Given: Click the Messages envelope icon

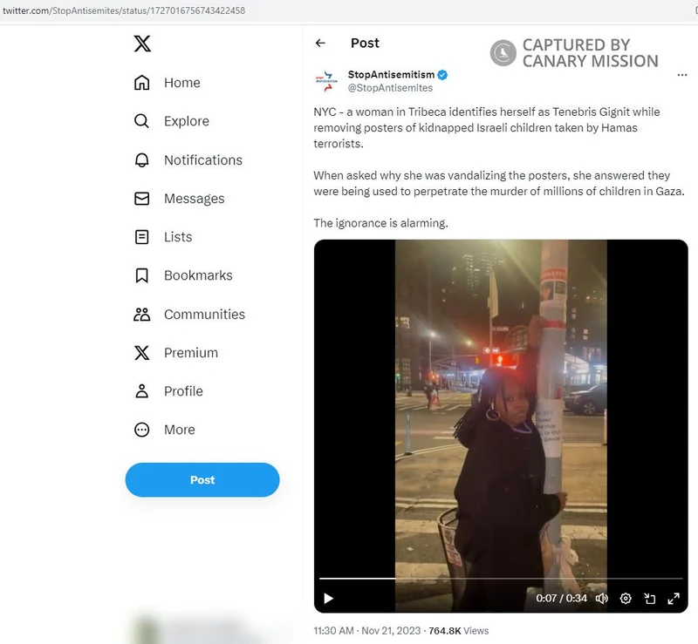Looking at the screenshot, I should pyautogui.click(x=141, y=199).
